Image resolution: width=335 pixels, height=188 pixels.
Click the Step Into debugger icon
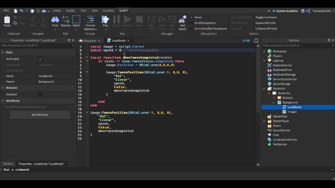152,19
